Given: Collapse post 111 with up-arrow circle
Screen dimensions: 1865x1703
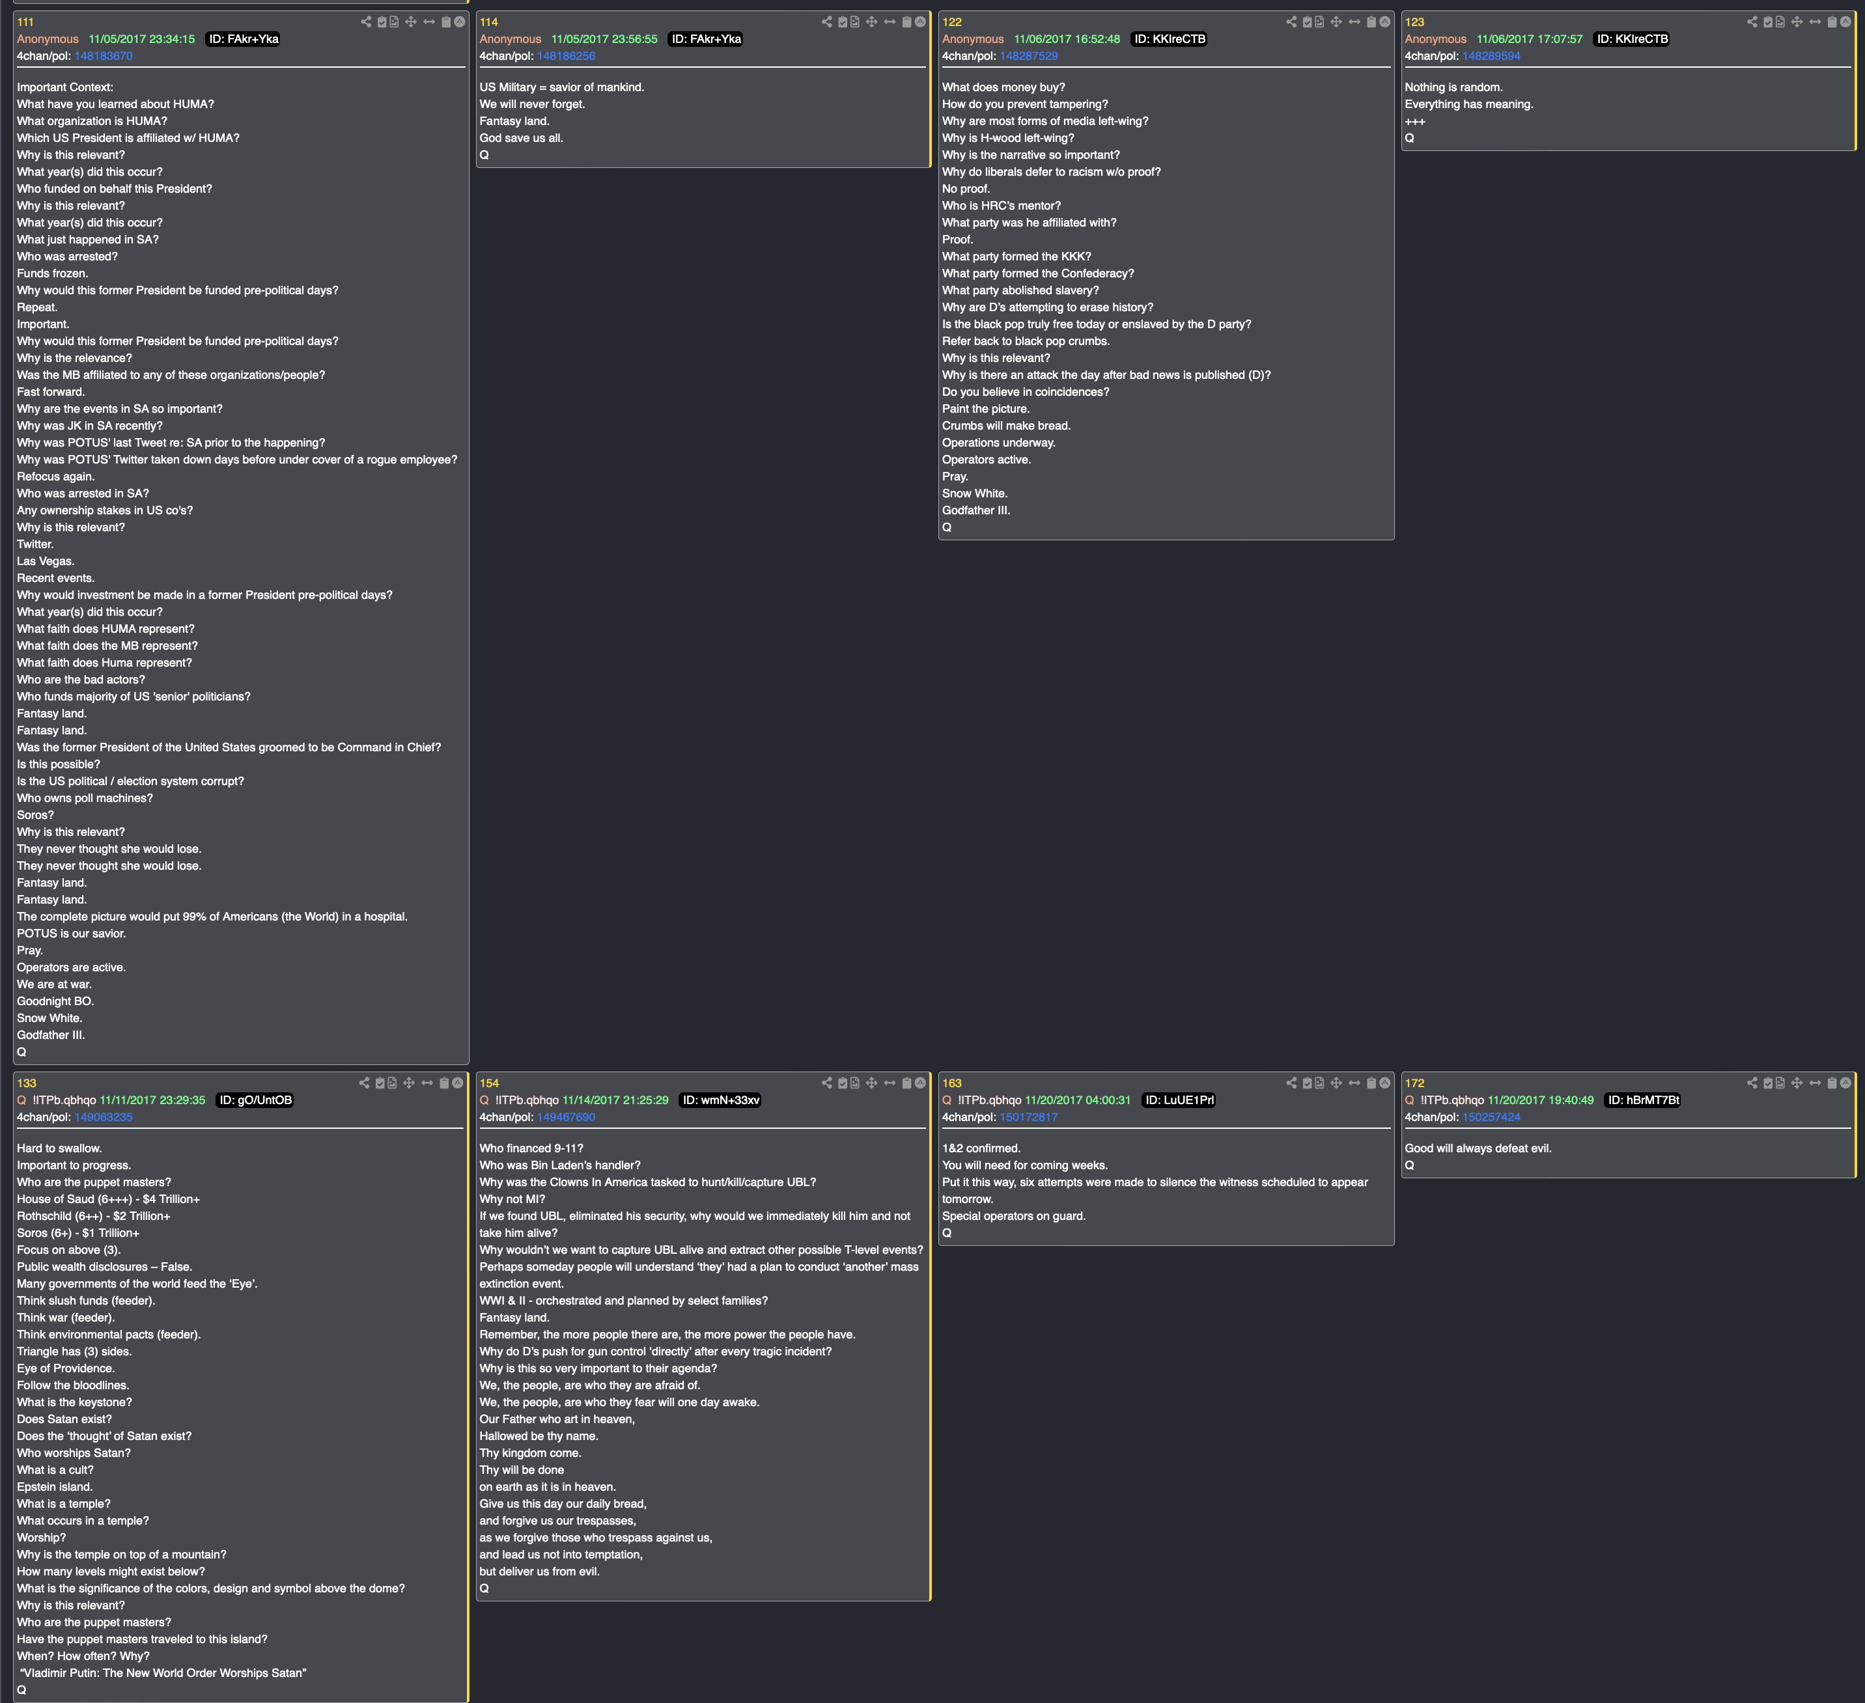Looking at the screenshot, I should pos(460,21).
